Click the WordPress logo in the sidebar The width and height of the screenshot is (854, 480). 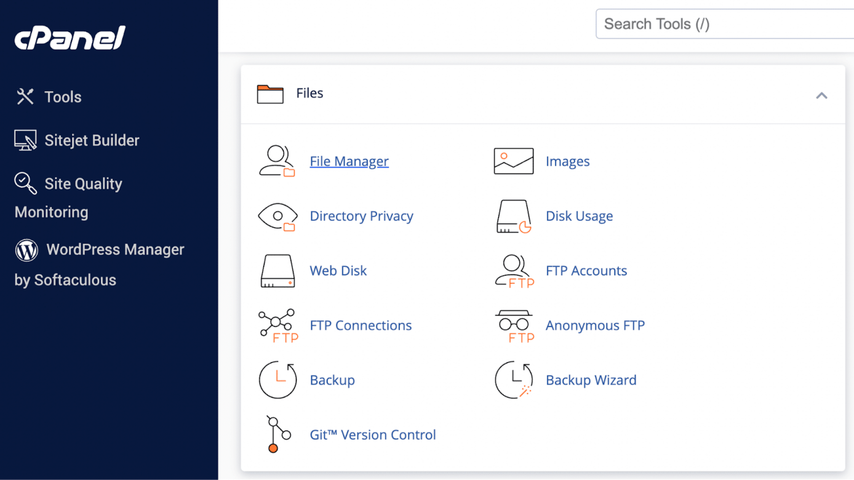[x=26, y=250]
